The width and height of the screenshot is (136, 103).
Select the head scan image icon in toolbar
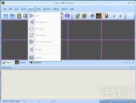[x=99, y=16]
